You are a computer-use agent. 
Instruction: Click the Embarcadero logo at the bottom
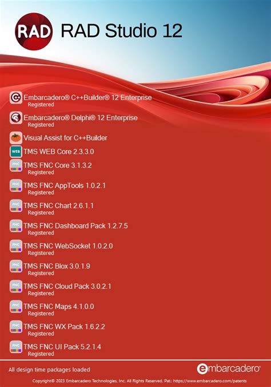229,369
